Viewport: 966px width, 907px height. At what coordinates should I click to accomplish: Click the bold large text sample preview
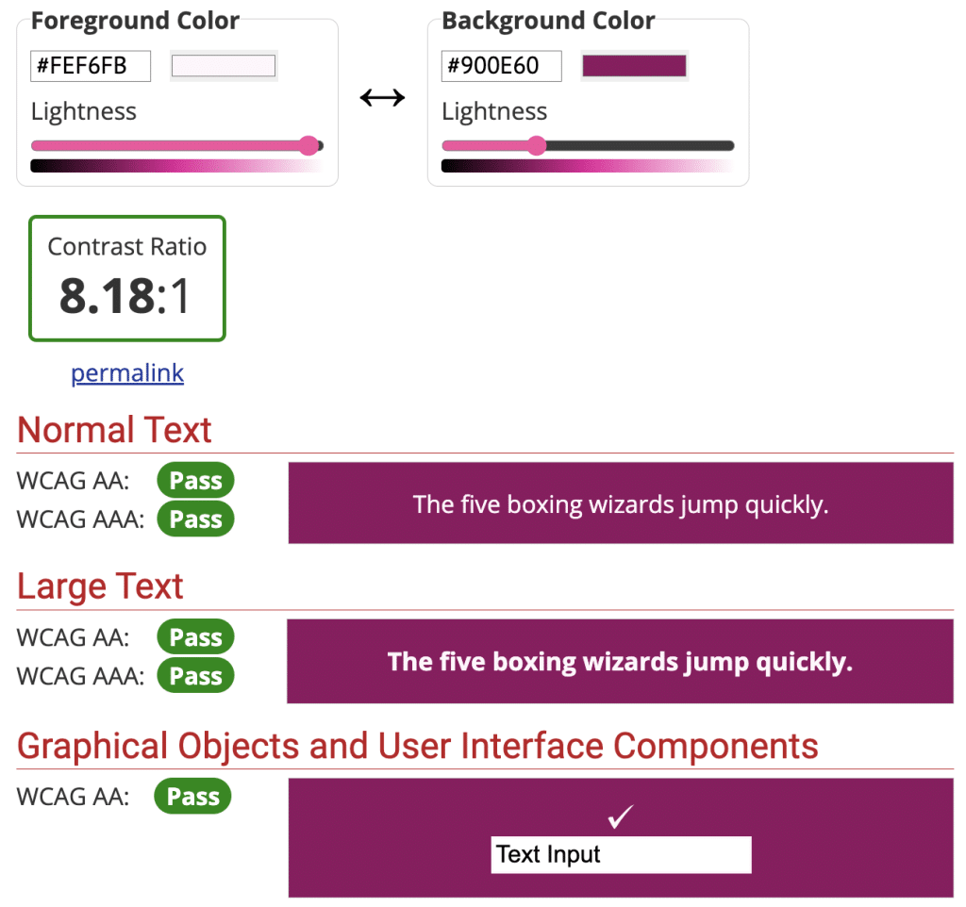coord(620,661)
